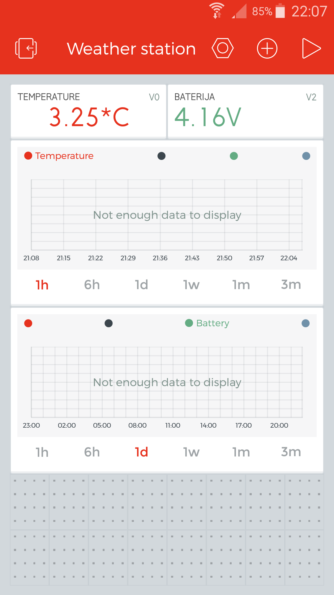Select the red Temperature legend dot
334x595 pixels.
(28, 156)
